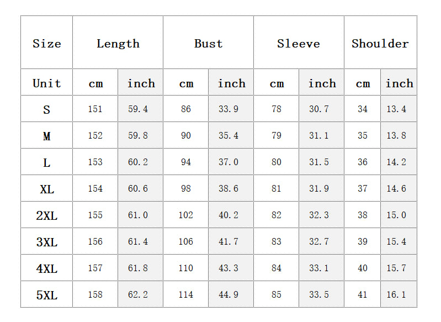This screenshot has height=322, width=441.
Task: Click the 59.4 inch length cell
Action: pyautogui.click(x=138, y=109)
